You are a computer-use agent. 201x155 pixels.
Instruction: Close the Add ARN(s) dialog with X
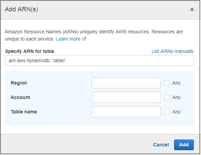192,10
